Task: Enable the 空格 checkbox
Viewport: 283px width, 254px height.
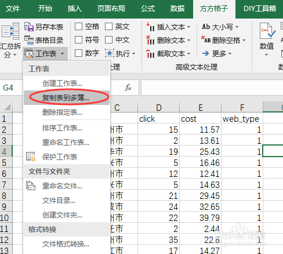Action: click(x=78, y=27)
